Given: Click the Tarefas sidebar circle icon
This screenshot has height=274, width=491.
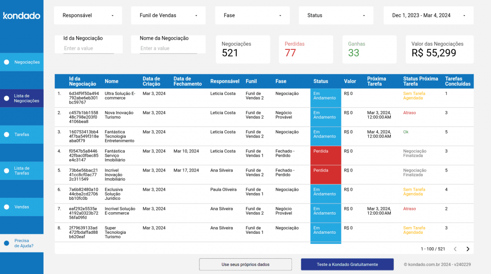Looking at the screenshot, I should coord(7,135).
